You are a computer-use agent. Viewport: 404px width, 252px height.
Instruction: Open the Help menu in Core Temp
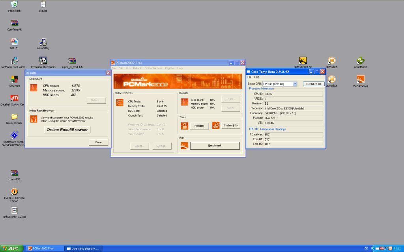pyautogui.click(x=256, y=77)
